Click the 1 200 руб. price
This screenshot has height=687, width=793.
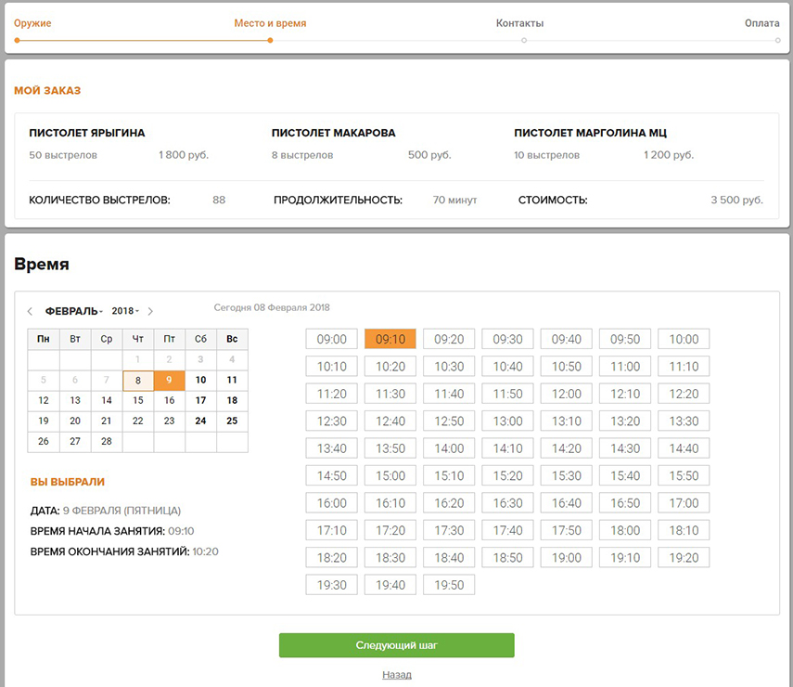(669, 155)
